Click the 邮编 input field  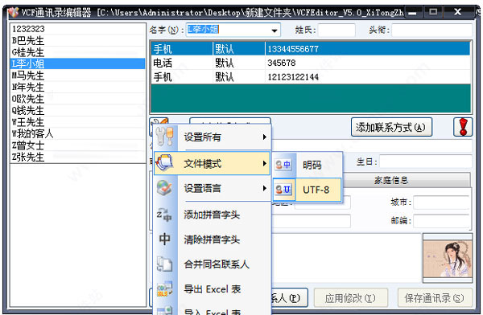442,221
